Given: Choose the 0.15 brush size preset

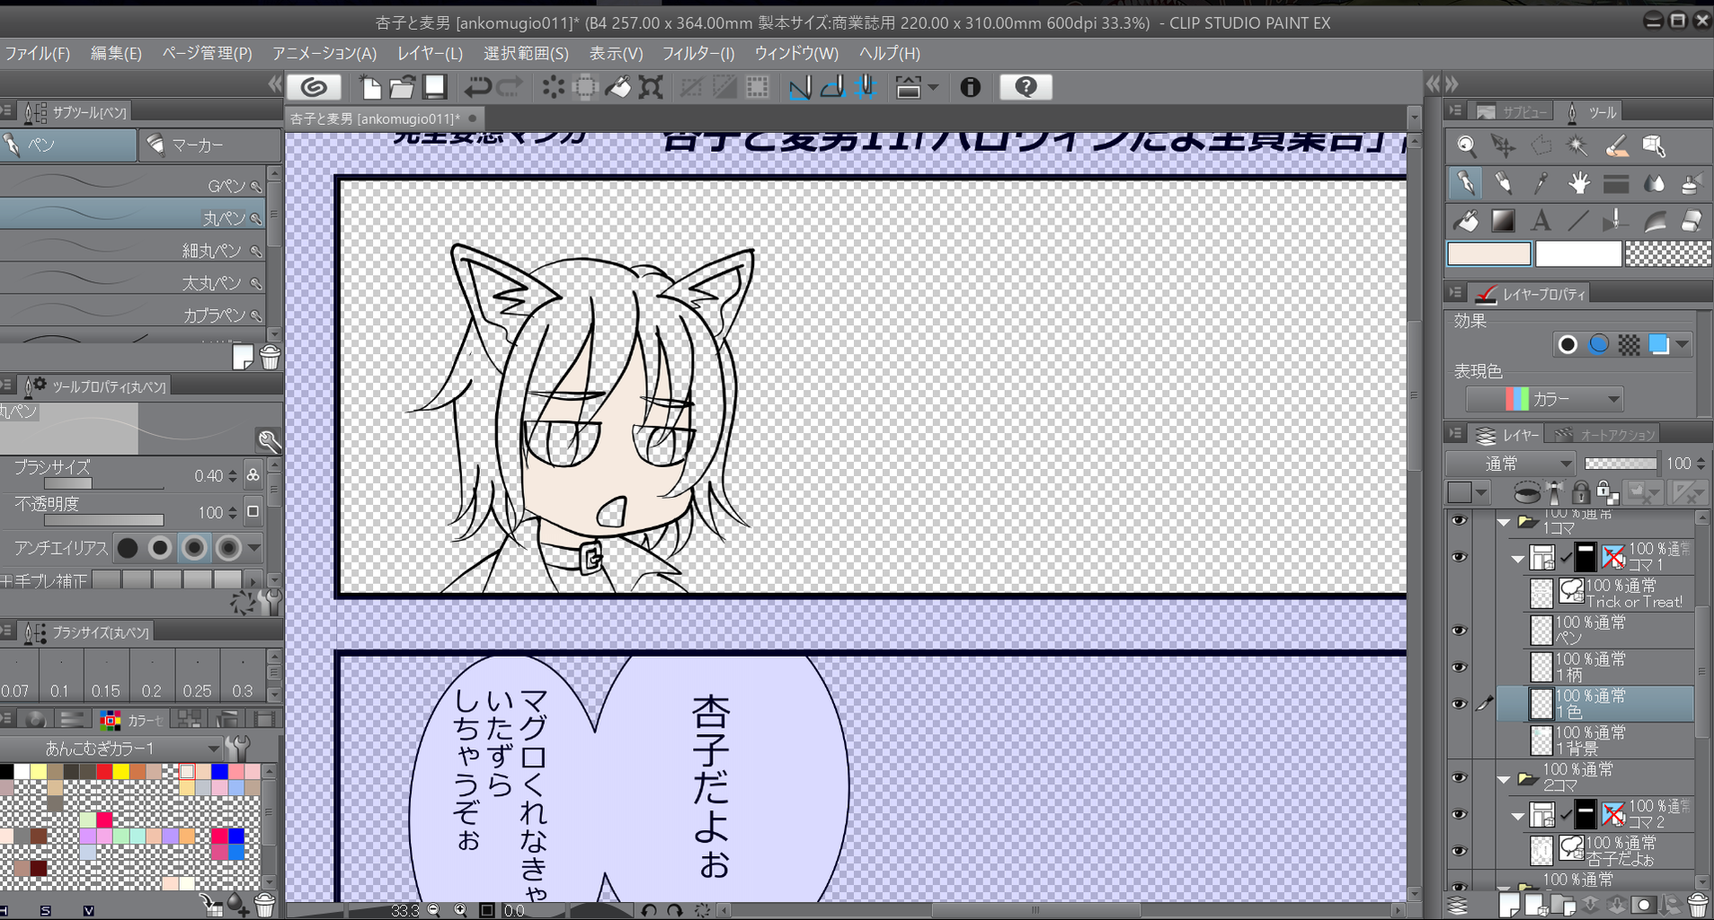Looking at the screenshot, I should (106, 675).
